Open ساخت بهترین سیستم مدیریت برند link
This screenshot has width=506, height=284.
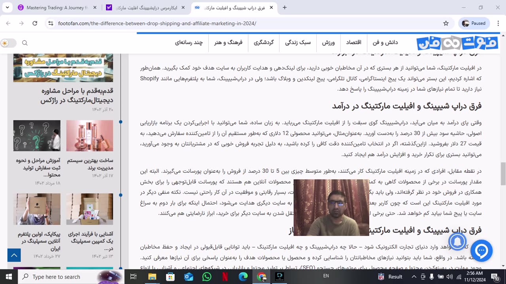pyautogui.click(x=90, y=164)
